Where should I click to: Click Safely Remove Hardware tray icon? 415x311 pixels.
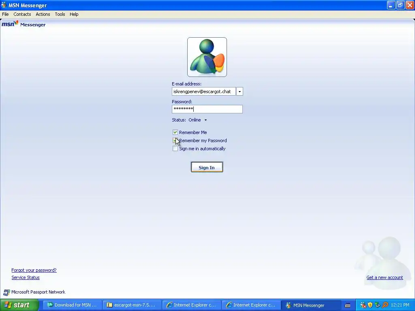point(377,305)
